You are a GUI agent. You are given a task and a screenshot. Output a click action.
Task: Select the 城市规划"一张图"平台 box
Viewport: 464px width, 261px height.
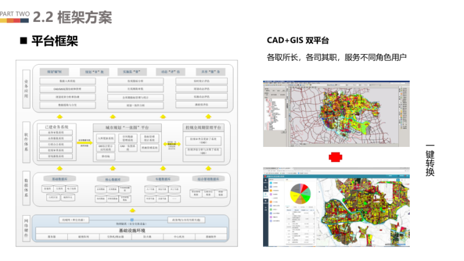click(x=127, y=127)
